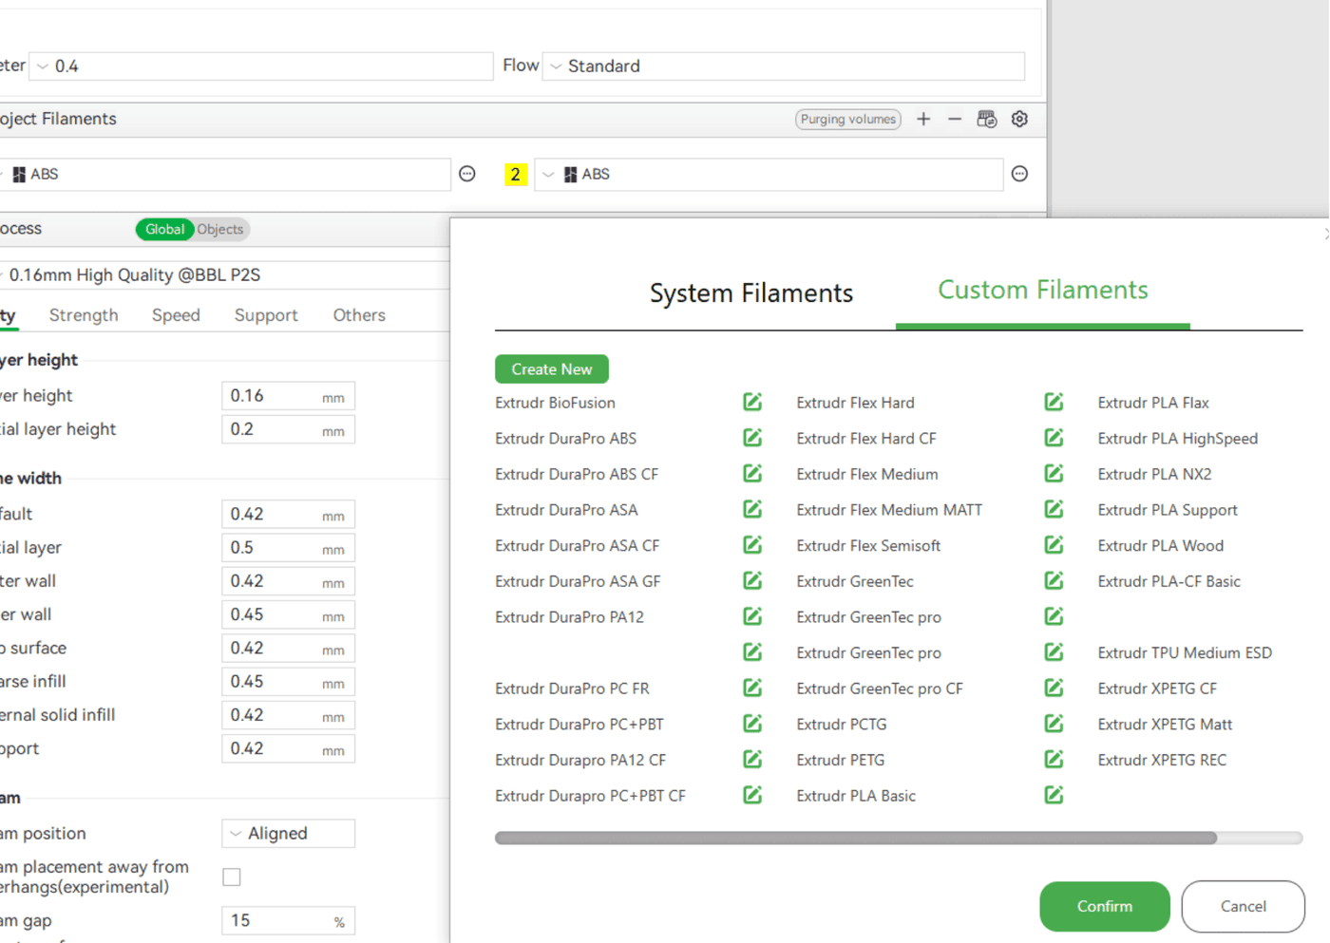The height and width of the screenshot is (943, 1330).
Task: Click edit icon next to Extrudr GreenTec
Action: (1054, 580)
